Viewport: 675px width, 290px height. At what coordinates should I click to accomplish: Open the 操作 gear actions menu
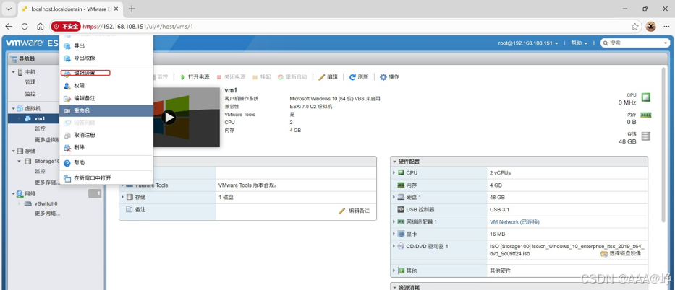coord(389,77)
